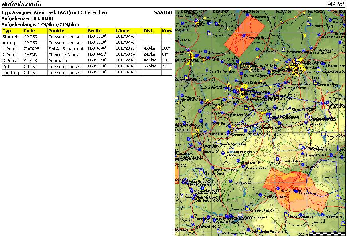The image size is (347, 238).
Task: Click the Aufgabeninfo page title
Action: click(22, 4)
